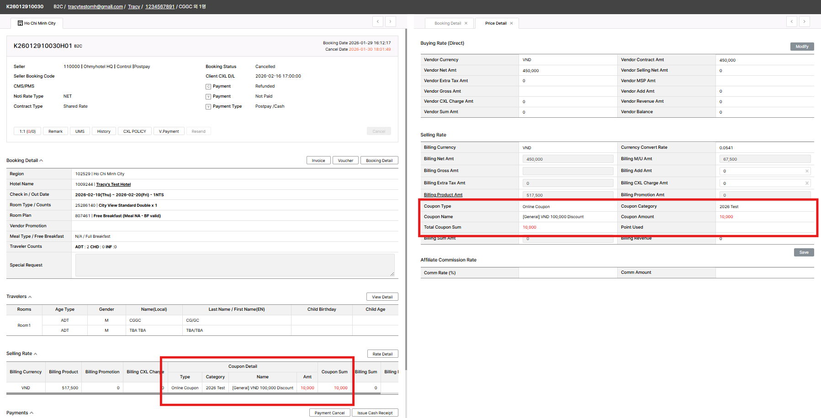Click the C box beside Payment Refunded
Viewport: 821px width, 418px height.
click(x=208, y=87)
